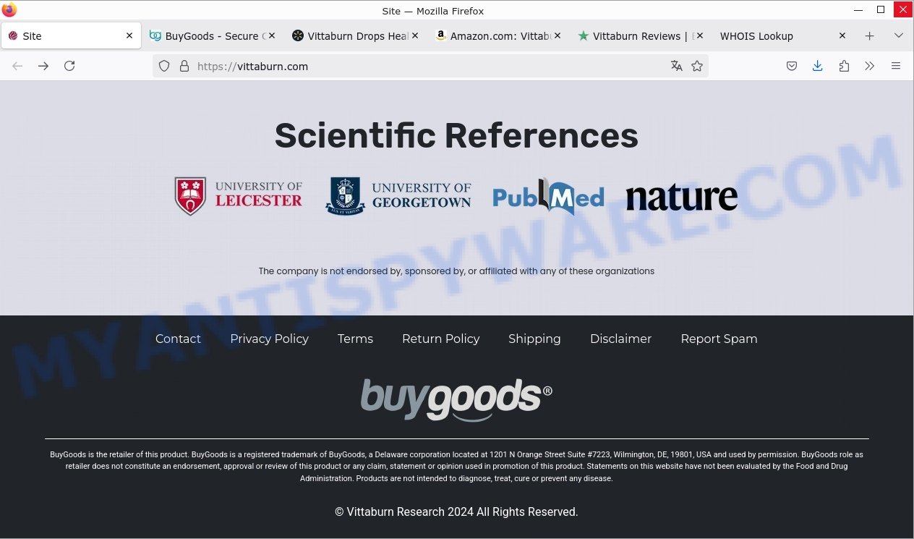This screenshot has height=539, width=914.
Task: Click the University of Leicester logo
Action: point(239,196)
